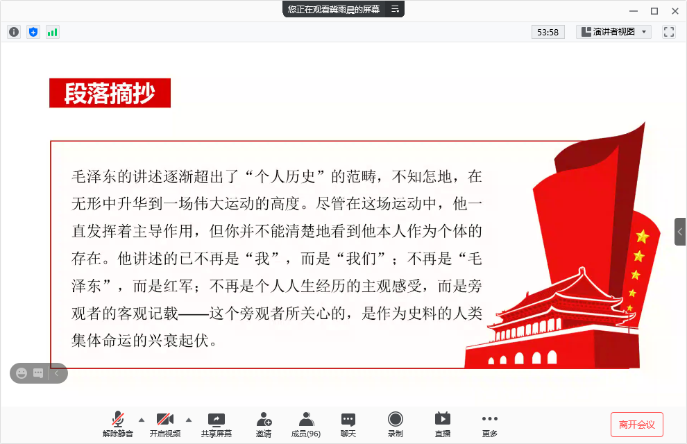
Task: Unmute the microphone (解除静音)
Action: pos(118,425)
